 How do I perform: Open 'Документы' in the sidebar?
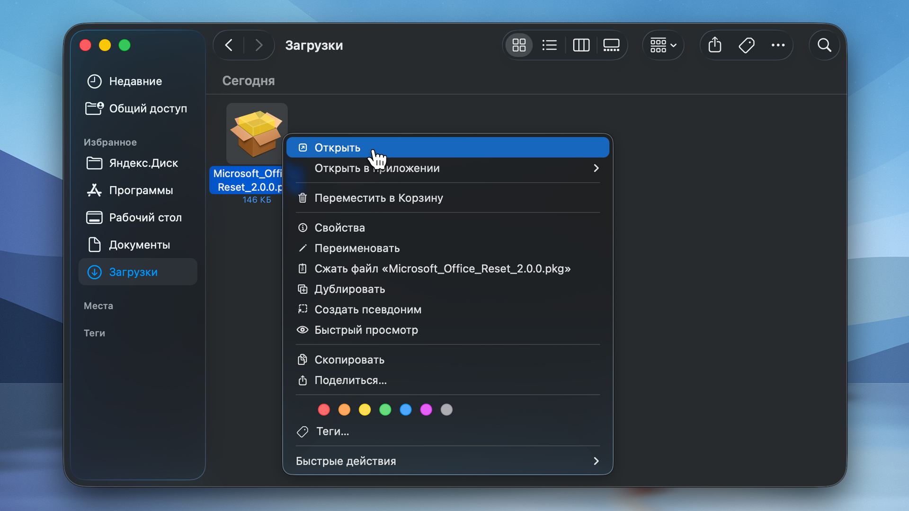coord(139,245)
